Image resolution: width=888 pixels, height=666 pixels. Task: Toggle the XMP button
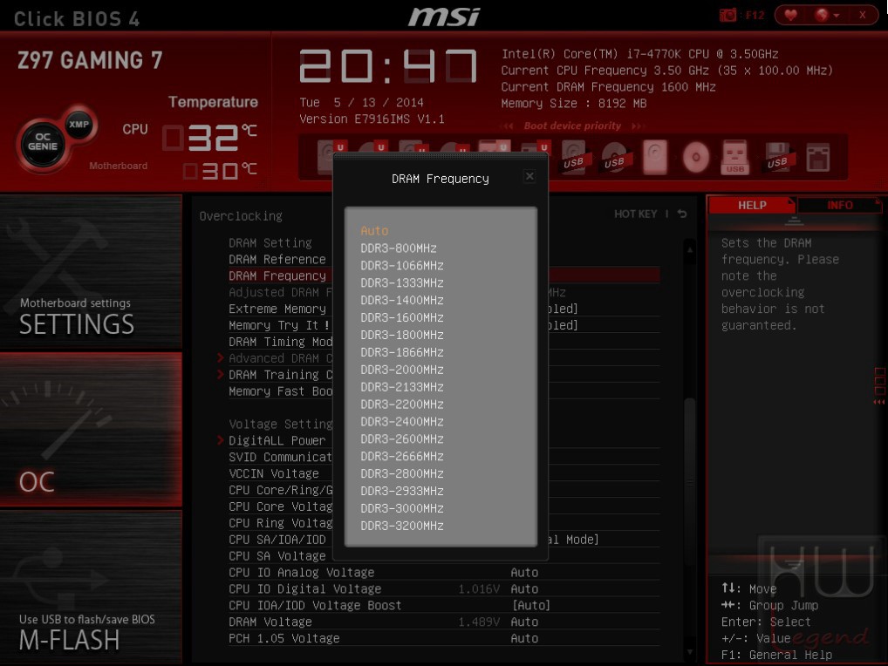coord(79,124)
